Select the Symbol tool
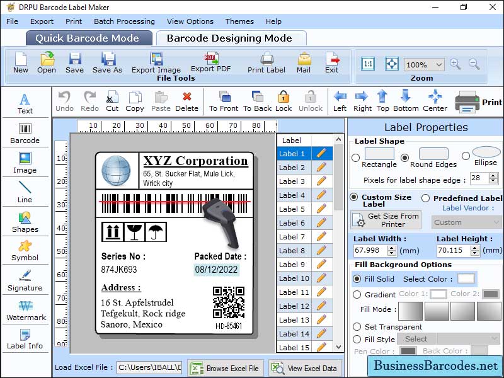This screenshot has width=504, height=378. tap(25, 251)
